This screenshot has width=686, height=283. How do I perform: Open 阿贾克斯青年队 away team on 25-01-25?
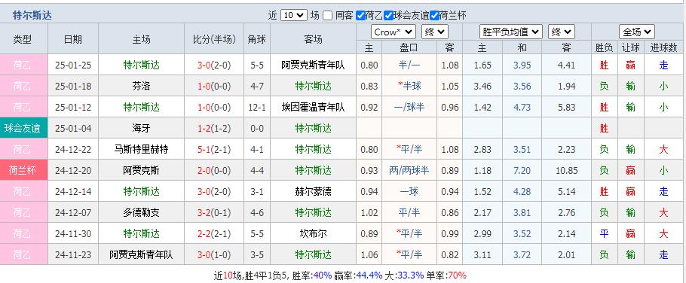pos(313,65)
